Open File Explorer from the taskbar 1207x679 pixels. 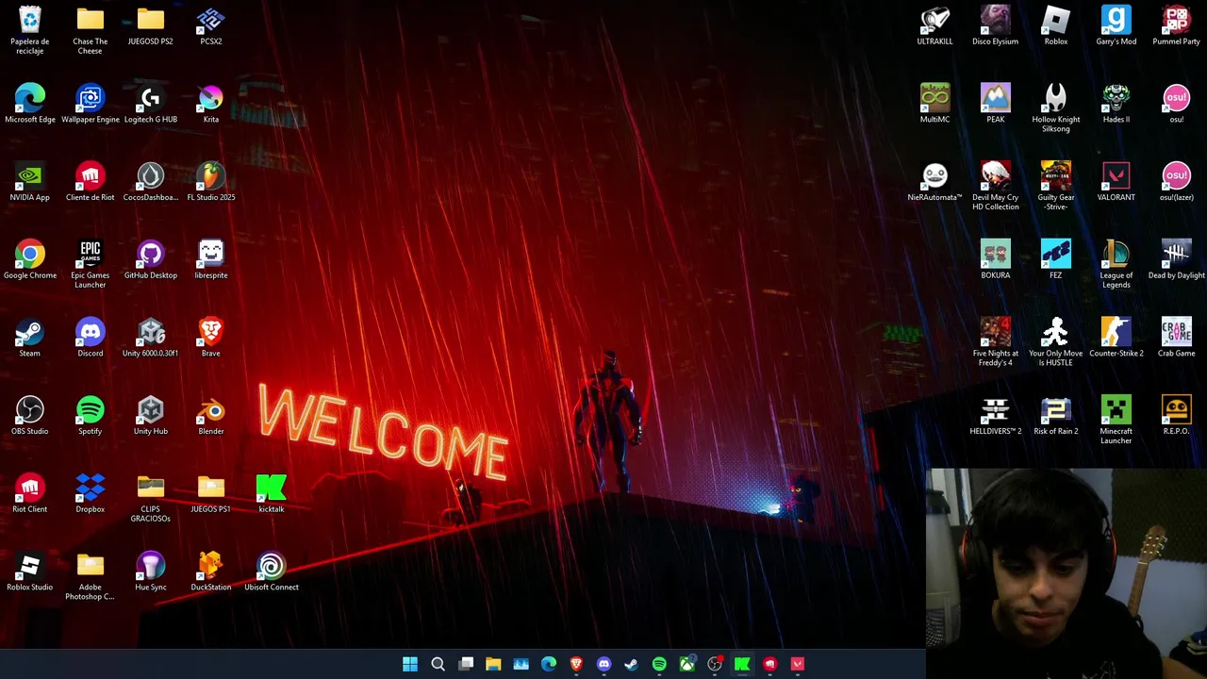[x=493, y=664]
